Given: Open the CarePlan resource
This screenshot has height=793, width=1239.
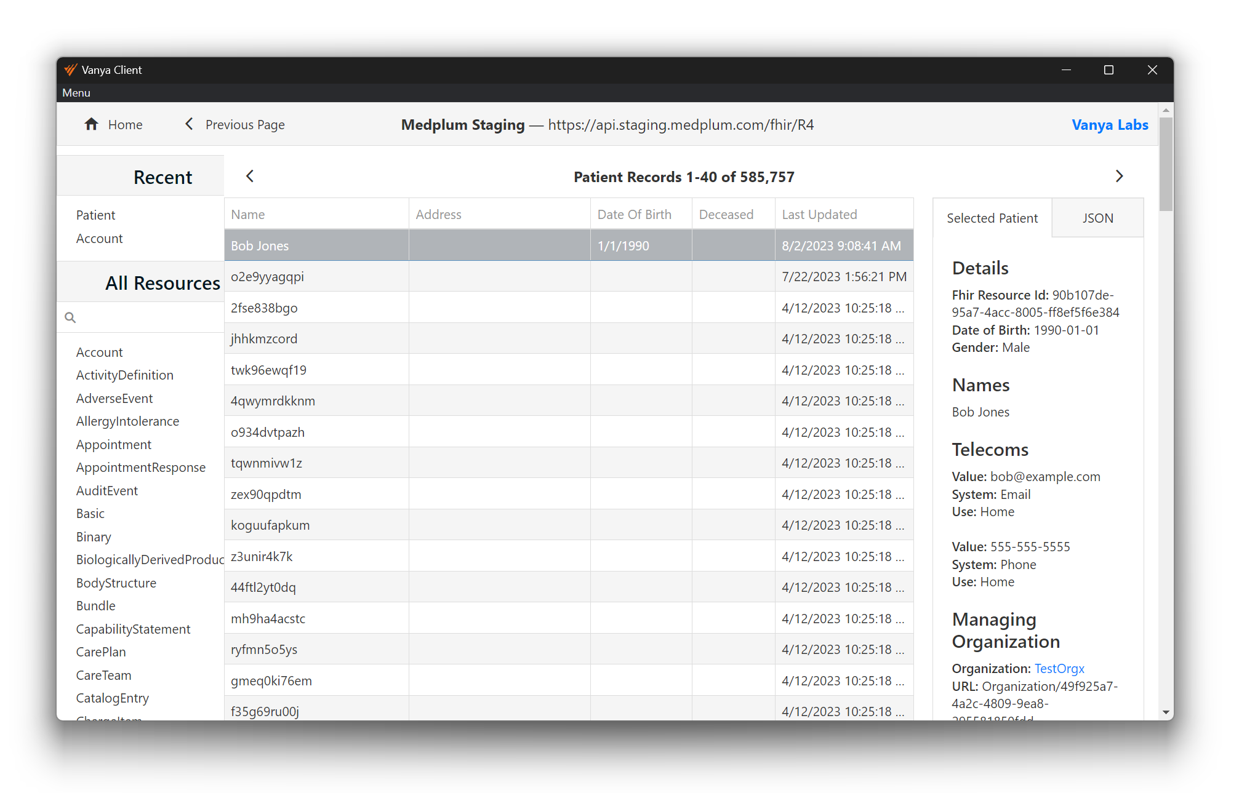Looking at the screenshot, I should tap(100, 652).
